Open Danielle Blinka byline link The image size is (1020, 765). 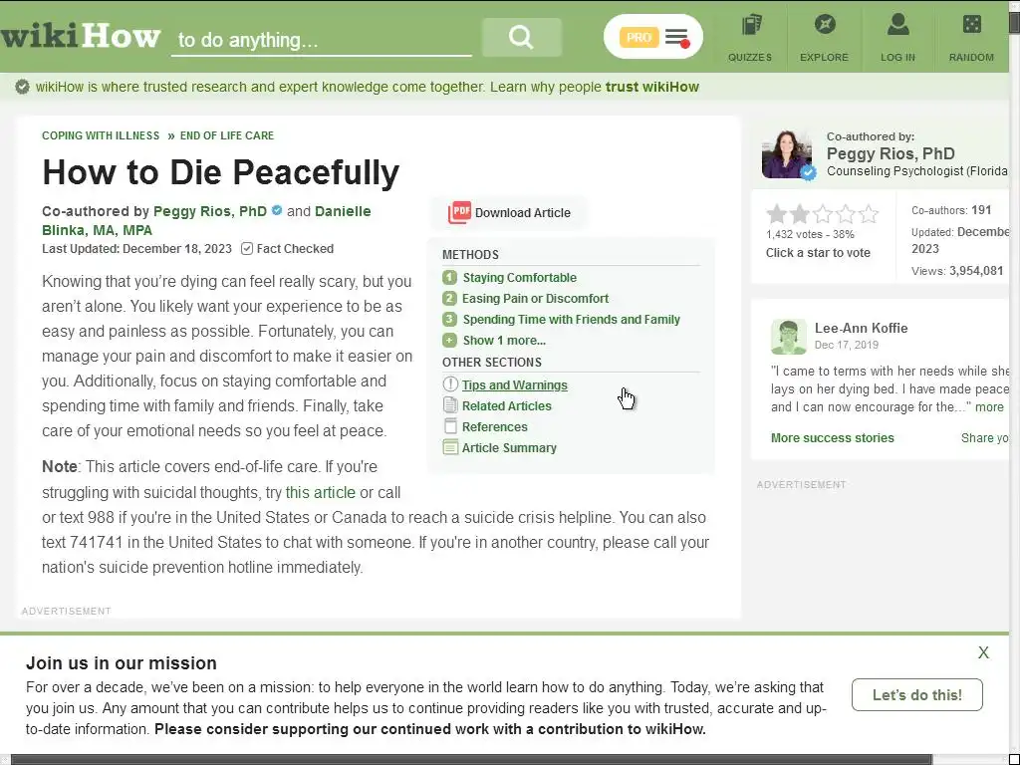coord(206,220)
